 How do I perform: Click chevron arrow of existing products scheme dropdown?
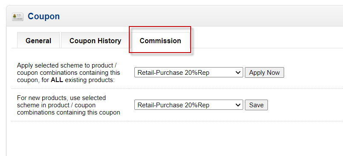238,73
